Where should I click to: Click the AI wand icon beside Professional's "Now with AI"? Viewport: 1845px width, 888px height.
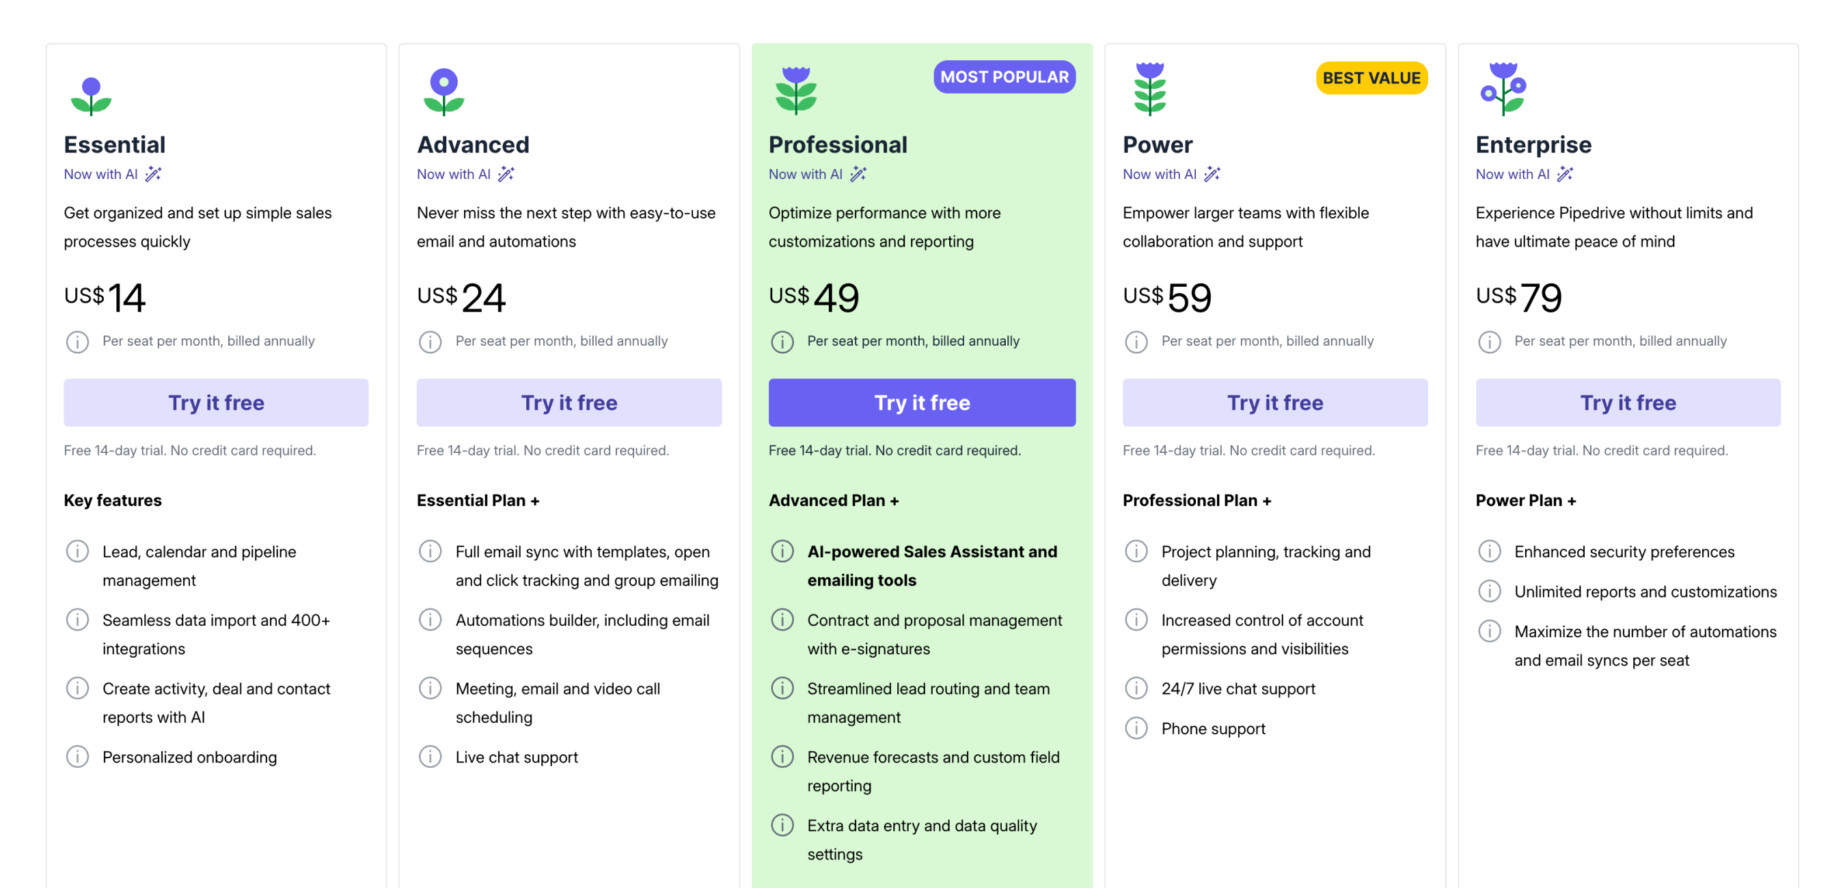[859, 174]
